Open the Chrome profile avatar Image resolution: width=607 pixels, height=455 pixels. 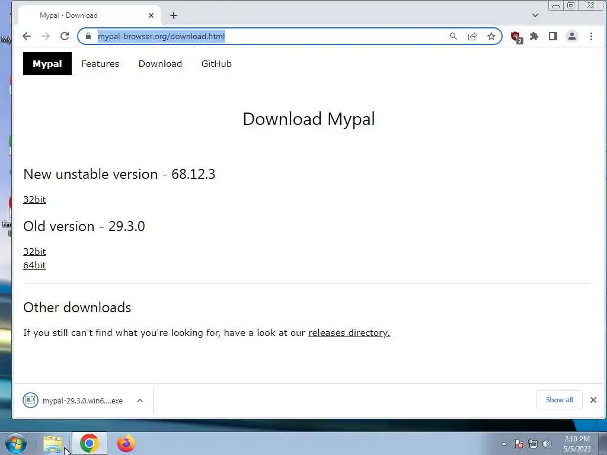[x=572, y=36]
